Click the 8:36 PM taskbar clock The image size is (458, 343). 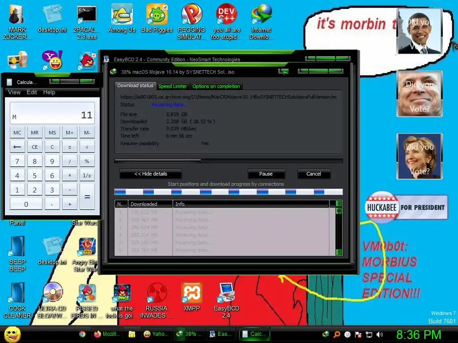point(419,335)
